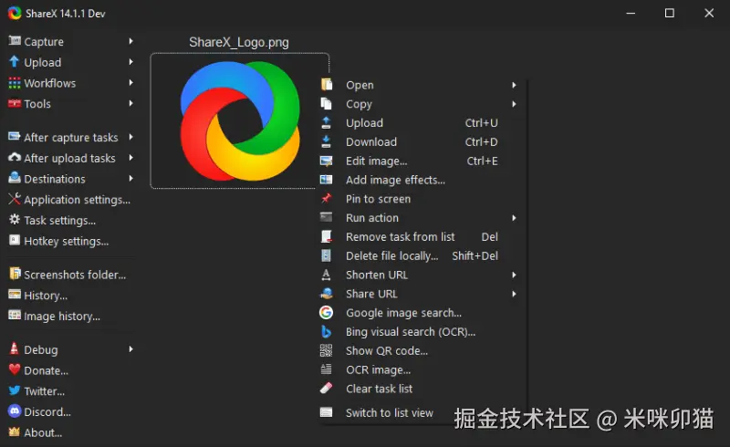The width and height of the screenshot is (730, 447).
Task: Click the Tools toolbox icon
Action: coord(15,103)
